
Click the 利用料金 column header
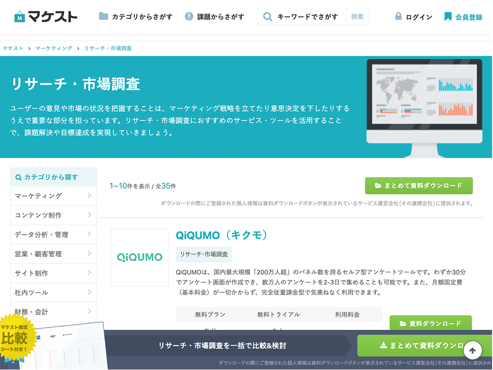click(347, 315)
